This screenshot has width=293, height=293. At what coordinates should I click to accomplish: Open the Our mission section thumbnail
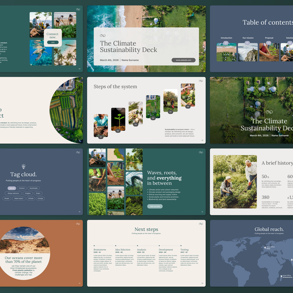pyautogui.click(x=248, y=52)
